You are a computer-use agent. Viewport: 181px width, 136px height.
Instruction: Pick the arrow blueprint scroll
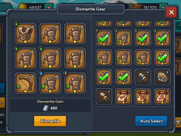(x=123, y=96)
